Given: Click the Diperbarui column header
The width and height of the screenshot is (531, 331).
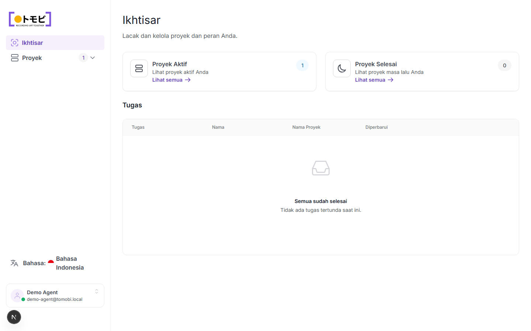Looking at the screenshot, I should [x=376, y=127].
